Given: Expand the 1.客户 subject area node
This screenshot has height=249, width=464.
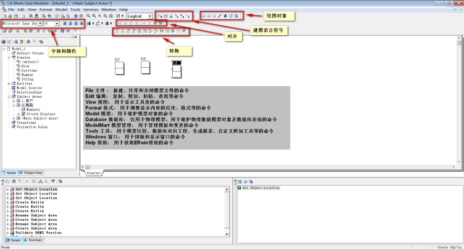Looking at the screenshot, I should 14,101.
